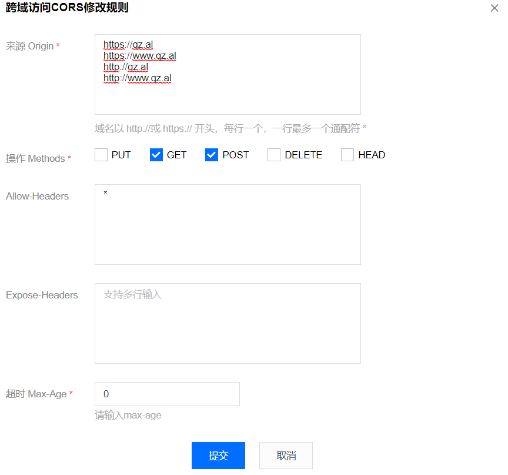Click the asterisk in Allow-Headers field

106,194
